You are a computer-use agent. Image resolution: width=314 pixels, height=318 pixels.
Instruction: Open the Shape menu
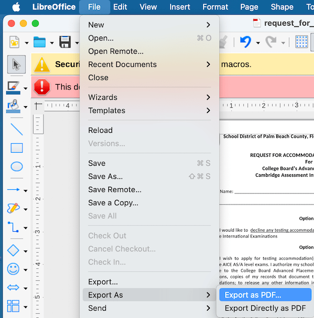pyautogui.click(x=282, y=7)
